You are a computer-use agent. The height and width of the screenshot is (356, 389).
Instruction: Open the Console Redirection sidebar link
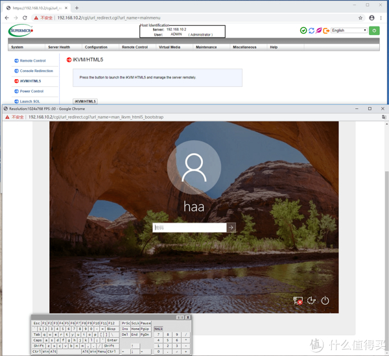click(36, 71)
